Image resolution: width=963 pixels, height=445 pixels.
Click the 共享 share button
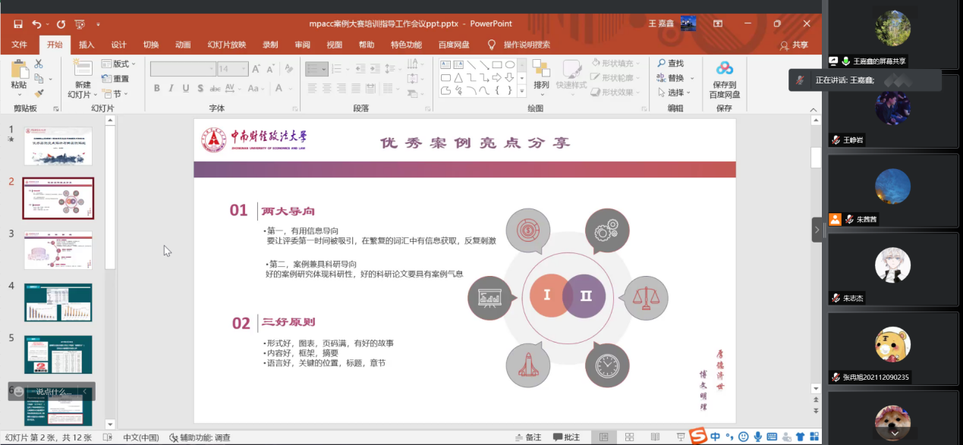tap(795, 45)
